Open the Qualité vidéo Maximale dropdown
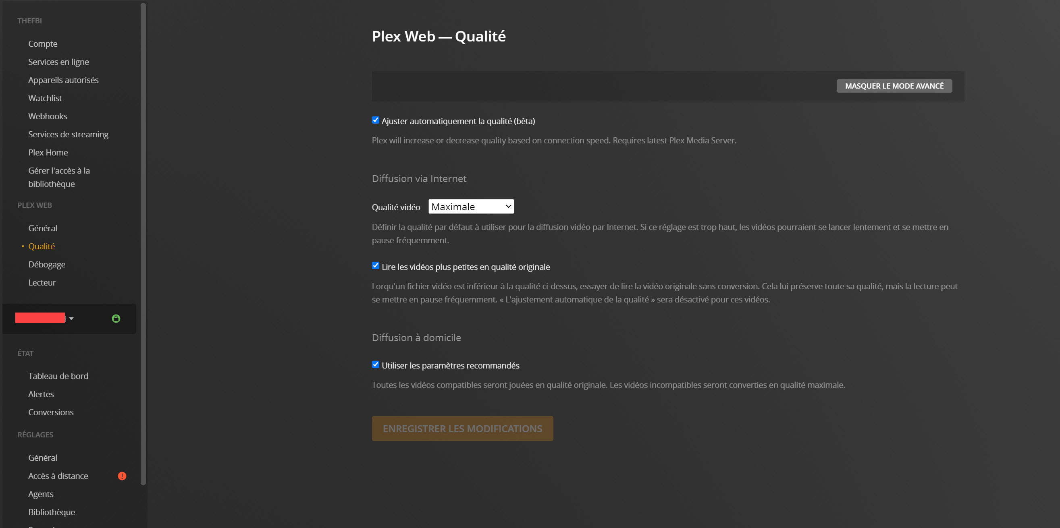 coord(471,207)
